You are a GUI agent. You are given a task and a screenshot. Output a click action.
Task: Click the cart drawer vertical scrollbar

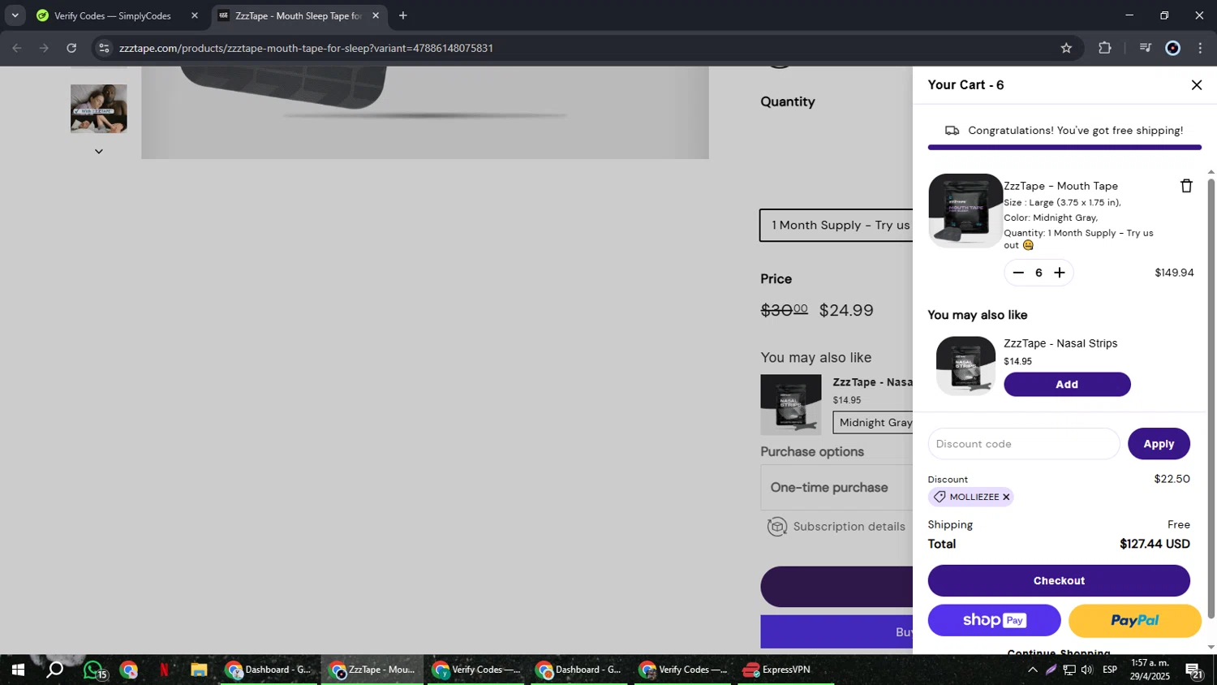pos(1211,398)
